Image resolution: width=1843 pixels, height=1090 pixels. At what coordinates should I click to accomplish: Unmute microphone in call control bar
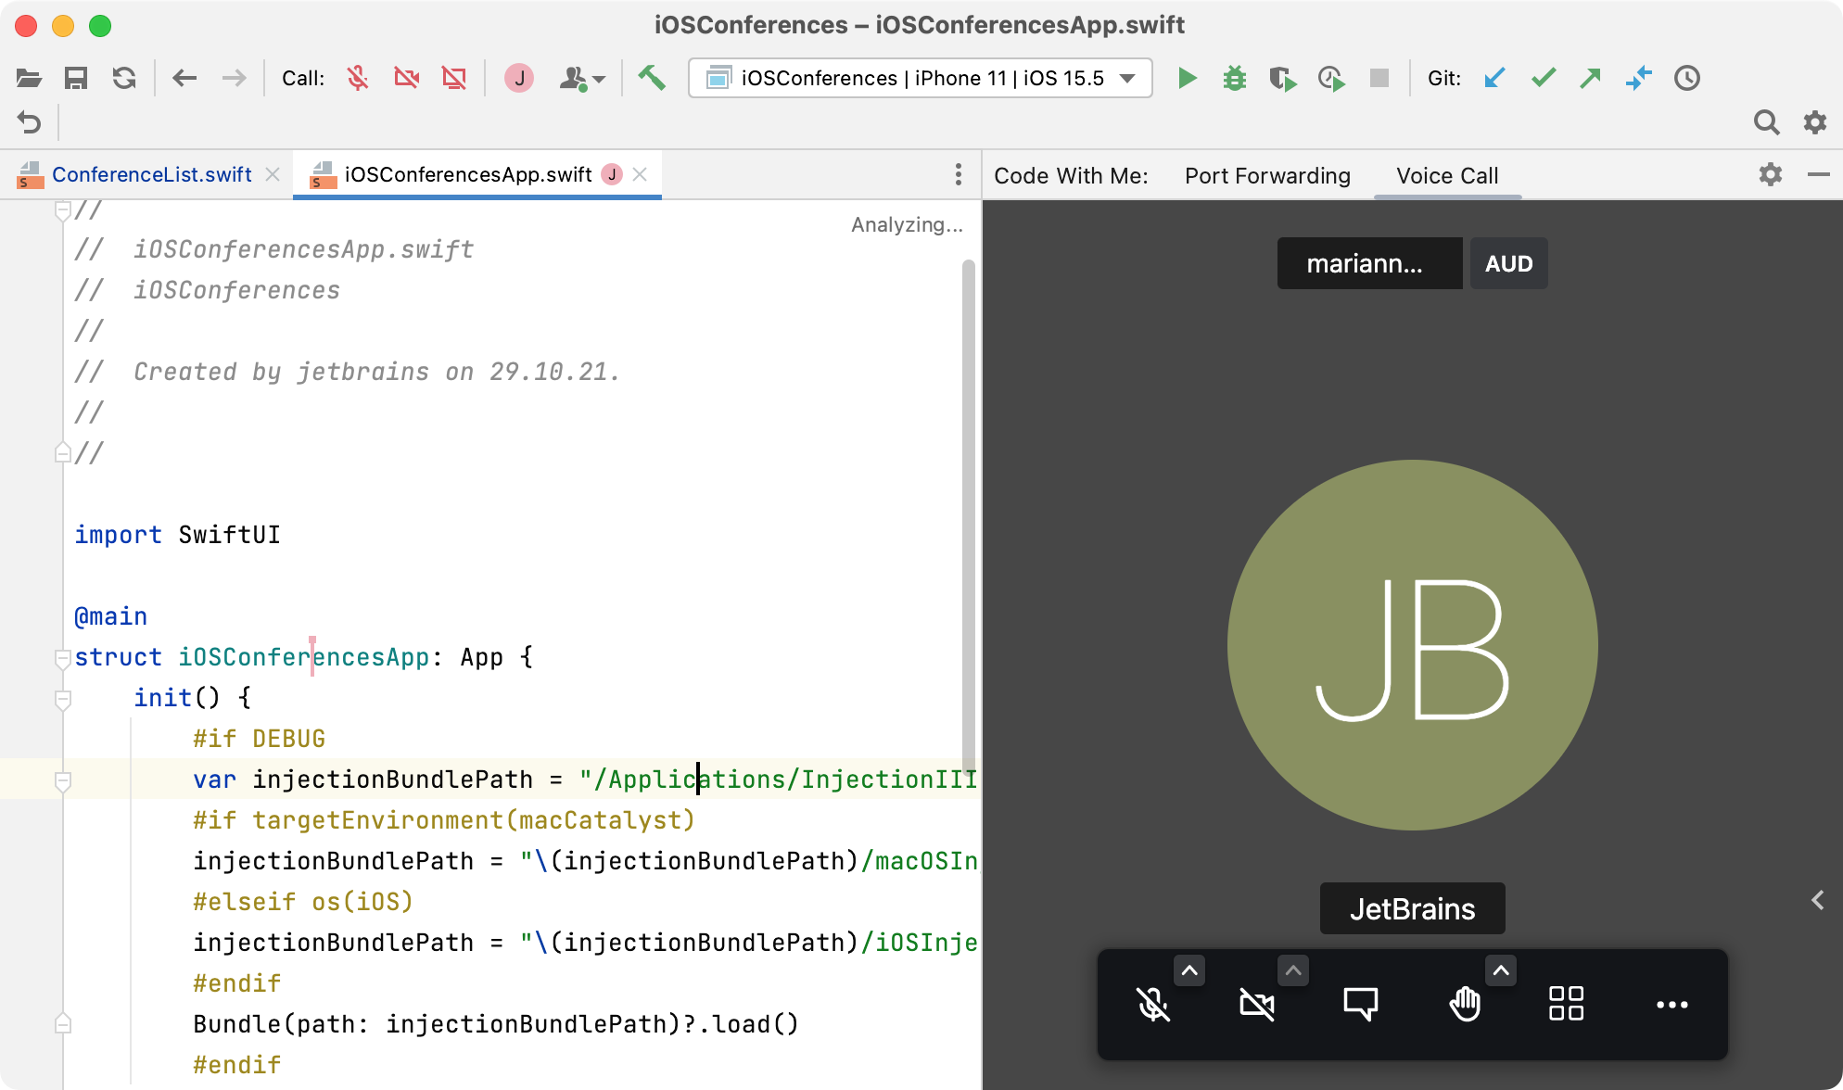coord(1153,1004)
